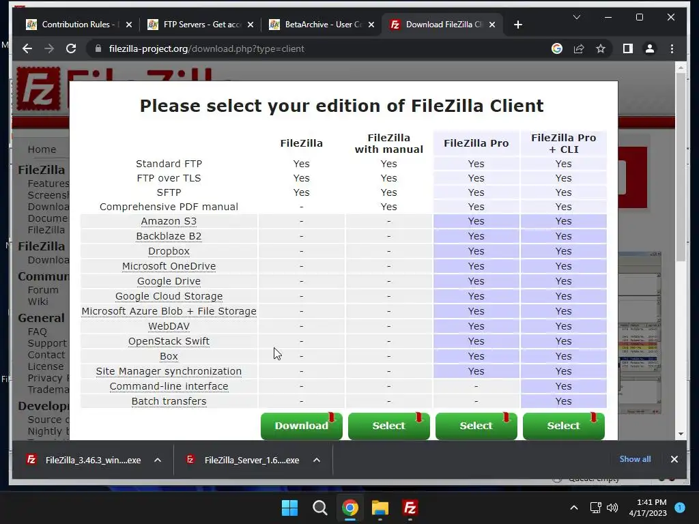This screenshot has width=699, height=524.
Task: Expand options for FileZilla_Server download
Action: (x=317, y=460)
